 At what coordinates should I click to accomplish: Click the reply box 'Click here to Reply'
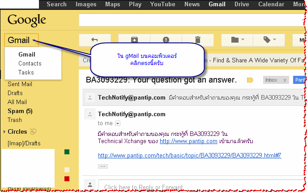[x=202, y=185]
